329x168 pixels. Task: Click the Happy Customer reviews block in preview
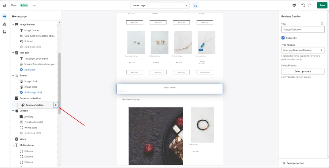[x=169, y=89]
